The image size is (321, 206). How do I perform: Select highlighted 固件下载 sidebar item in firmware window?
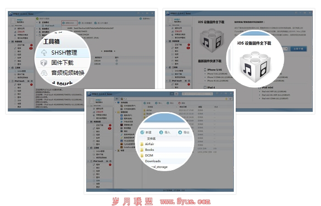click(x=178, y=74)
